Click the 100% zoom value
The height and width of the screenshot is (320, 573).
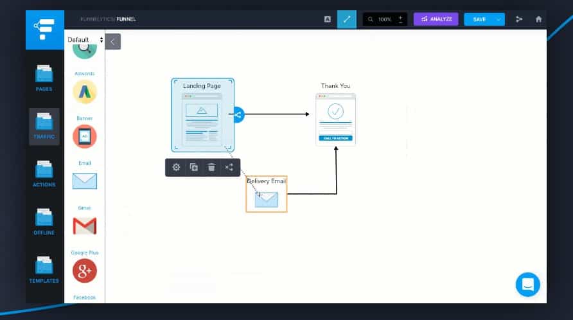pos(384,19)
